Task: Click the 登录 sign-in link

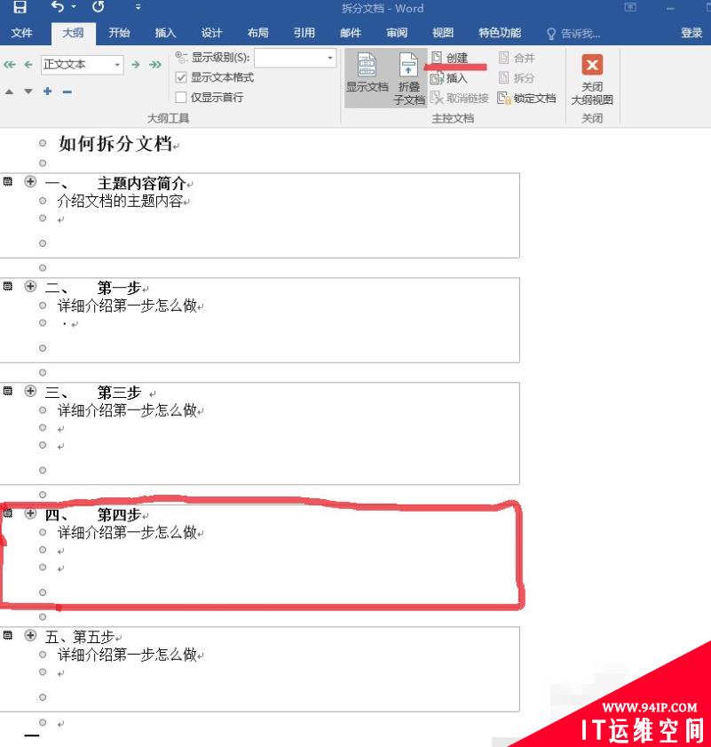Action: pyautogui.click(x=691, y=33)
